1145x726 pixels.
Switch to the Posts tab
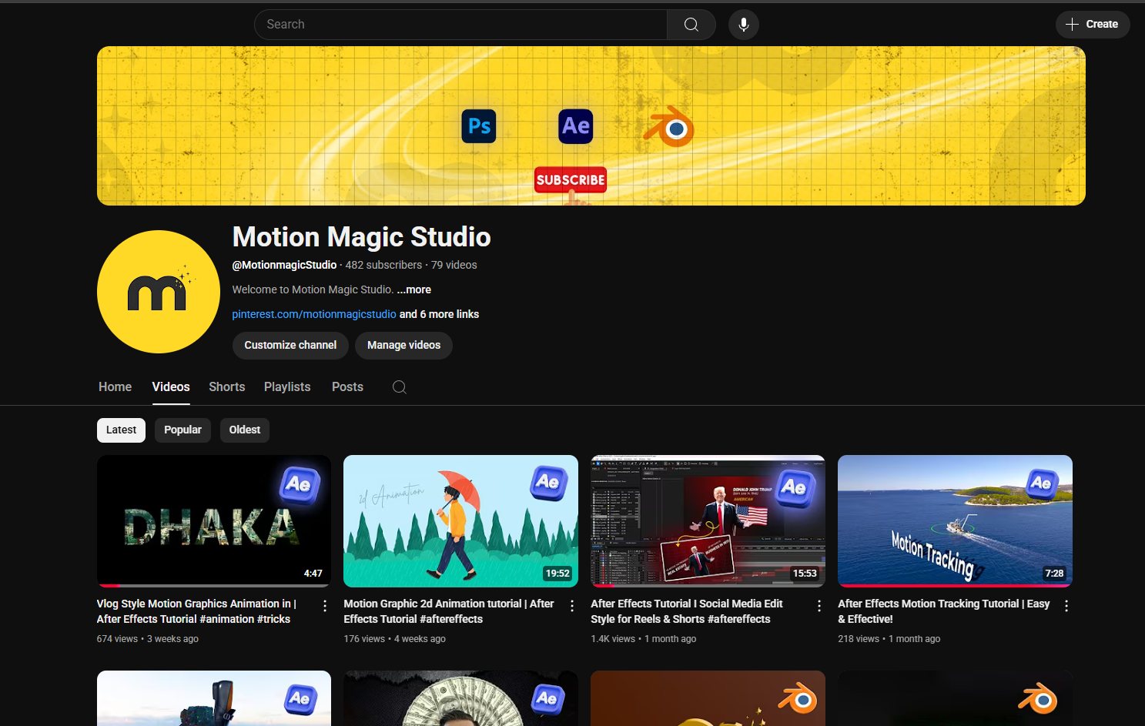tap(347, 387)
